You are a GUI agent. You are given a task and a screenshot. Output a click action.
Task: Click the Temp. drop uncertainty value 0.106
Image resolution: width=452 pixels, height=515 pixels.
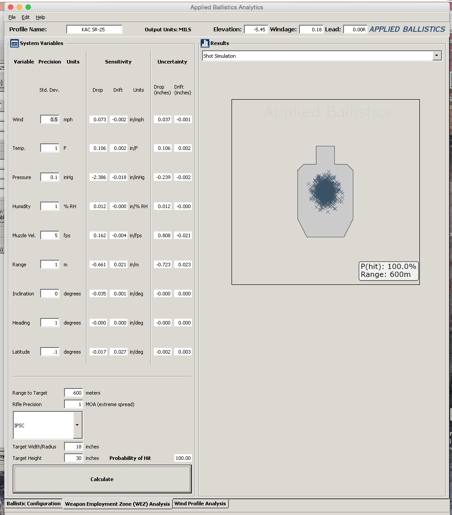click(163, 148)
